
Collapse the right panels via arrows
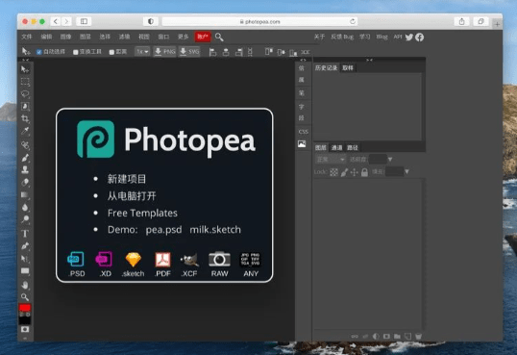pos(369,60)
